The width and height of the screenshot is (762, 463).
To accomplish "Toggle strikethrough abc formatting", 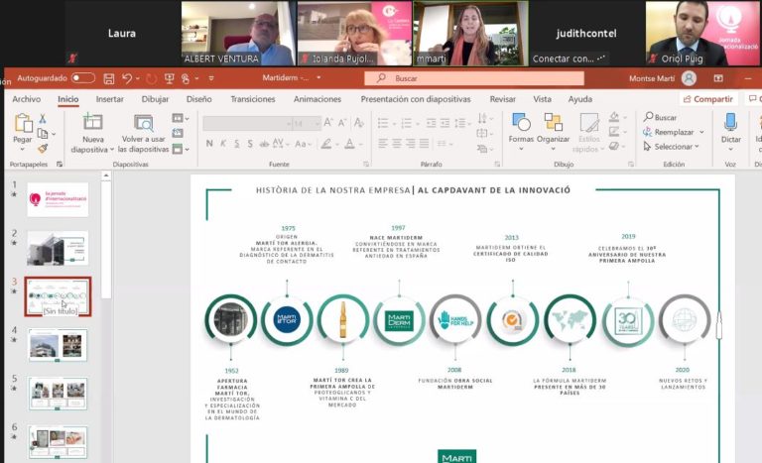I will [x=264, y=144].
